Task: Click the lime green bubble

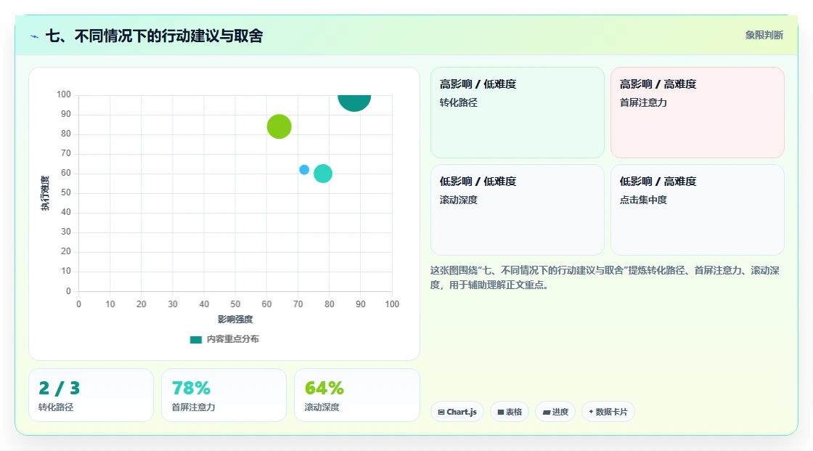Action: tap(279, 126)
